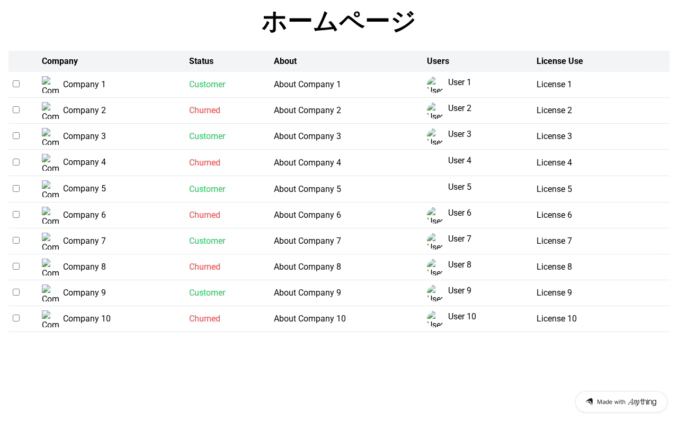Tick the checkbox for Company 5
Viewport: 678px width, 423px height.
coord(16,189)
